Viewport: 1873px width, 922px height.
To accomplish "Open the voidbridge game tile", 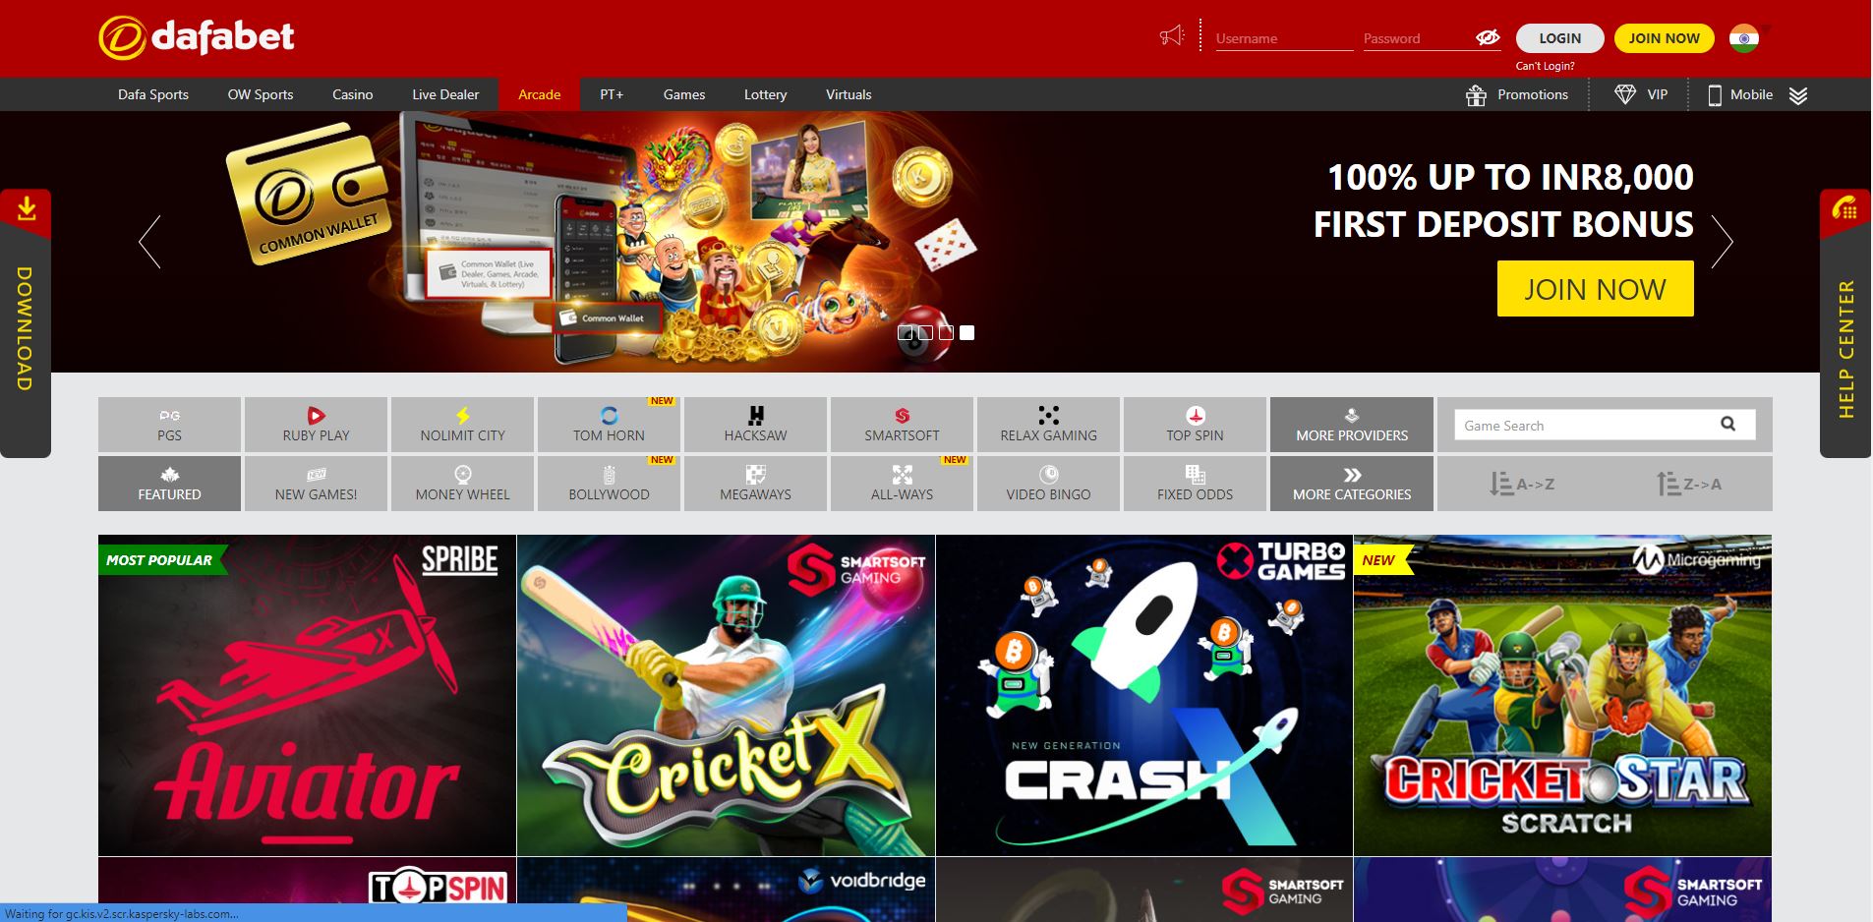I will click(726, 889).
